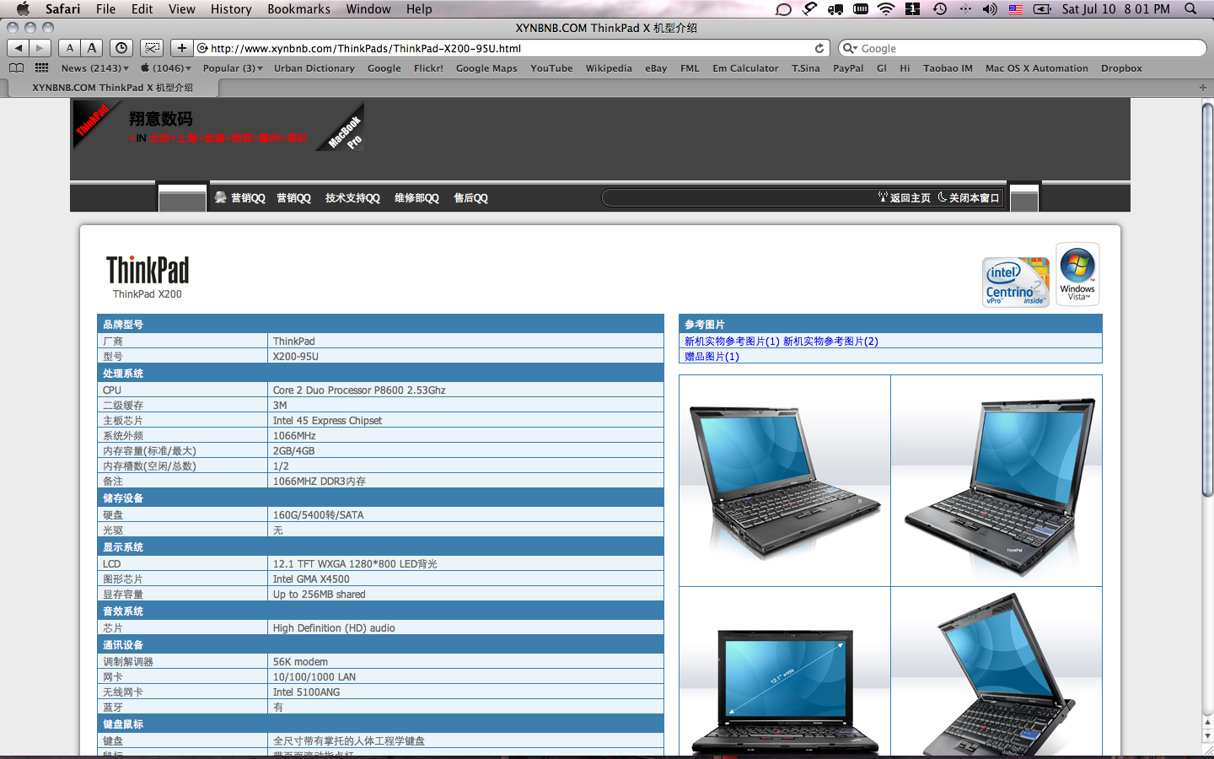The image size is (1214, 759).
Task: Click the Intel Centrino vPro logo
Action: (x=1016, y=282)
